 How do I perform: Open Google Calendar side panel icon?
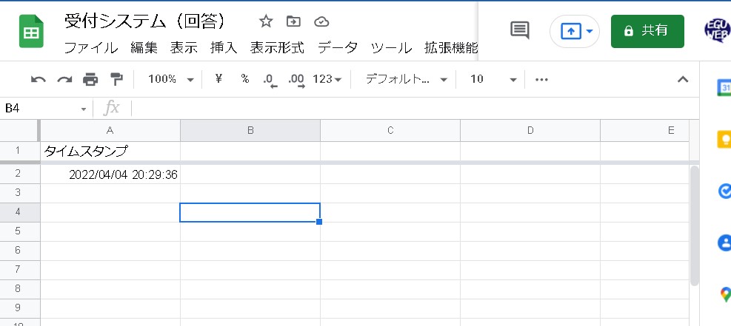[724, 89]
